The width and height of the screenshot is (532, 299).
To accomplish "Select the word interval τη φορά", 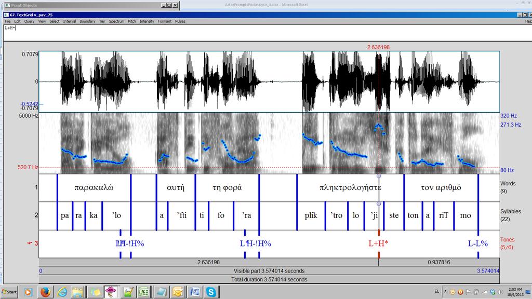I will [228, 188].
